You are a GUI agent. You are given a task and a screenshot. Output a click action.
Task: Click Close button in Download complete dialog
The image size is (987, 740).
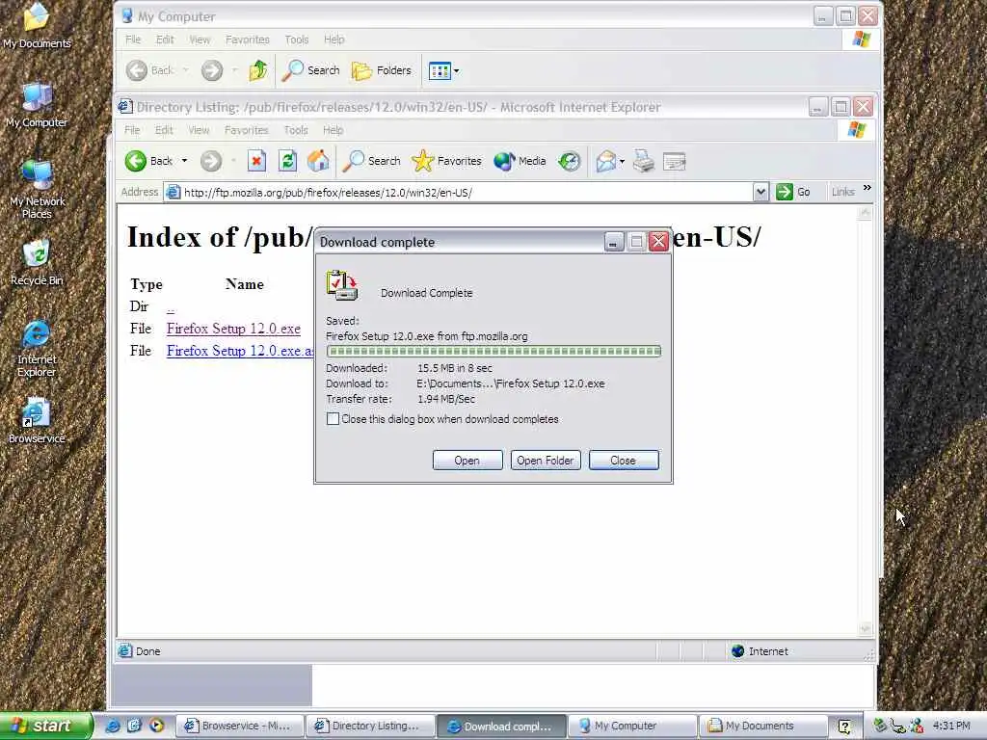pos(624,461)
